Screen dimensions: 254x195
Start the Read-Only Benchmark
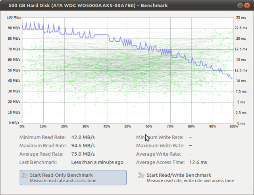click(x=73, y=178)
